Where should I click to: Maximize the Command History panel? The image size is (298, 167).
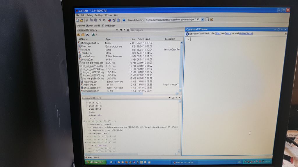173,98
